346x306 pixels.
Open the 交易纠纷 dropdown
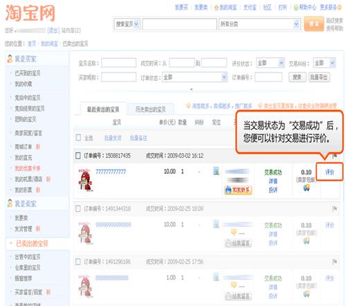(325, 63)
